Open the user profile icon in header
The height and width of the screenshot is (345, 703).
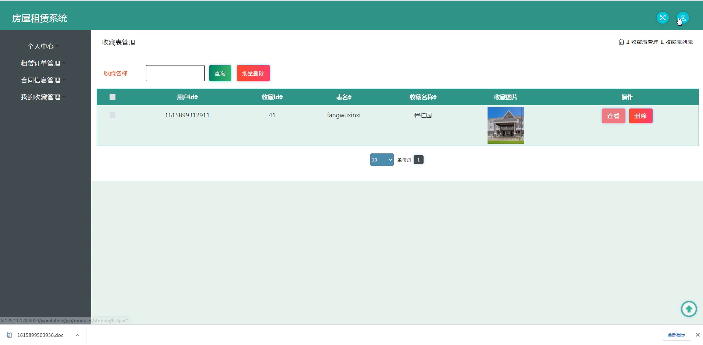tap(683, 18)
